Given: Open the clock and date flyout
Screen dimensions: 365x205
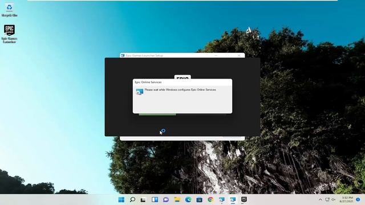Looking at the screenshot, I should (346, 200).
